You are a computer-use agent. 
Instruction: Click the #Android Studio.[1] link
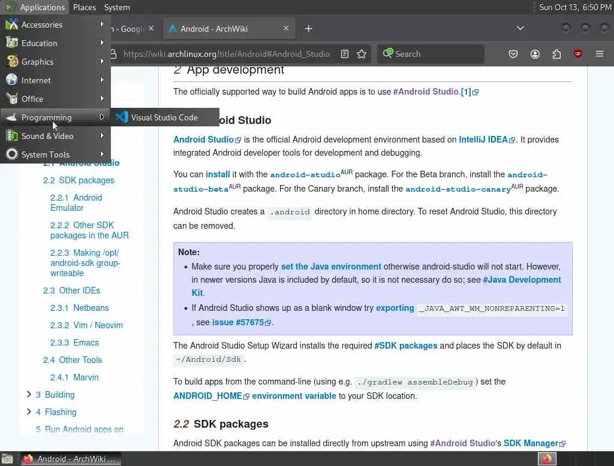[435, 92]
